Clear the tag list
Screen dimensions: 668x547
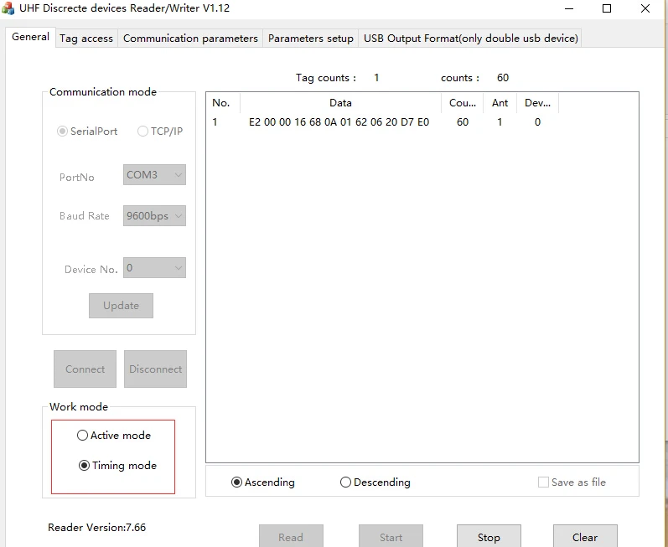click(585, 536)
